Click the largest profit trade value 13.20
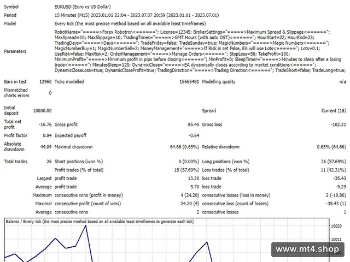Screen dimensions: 350x262 click(193, 178)
